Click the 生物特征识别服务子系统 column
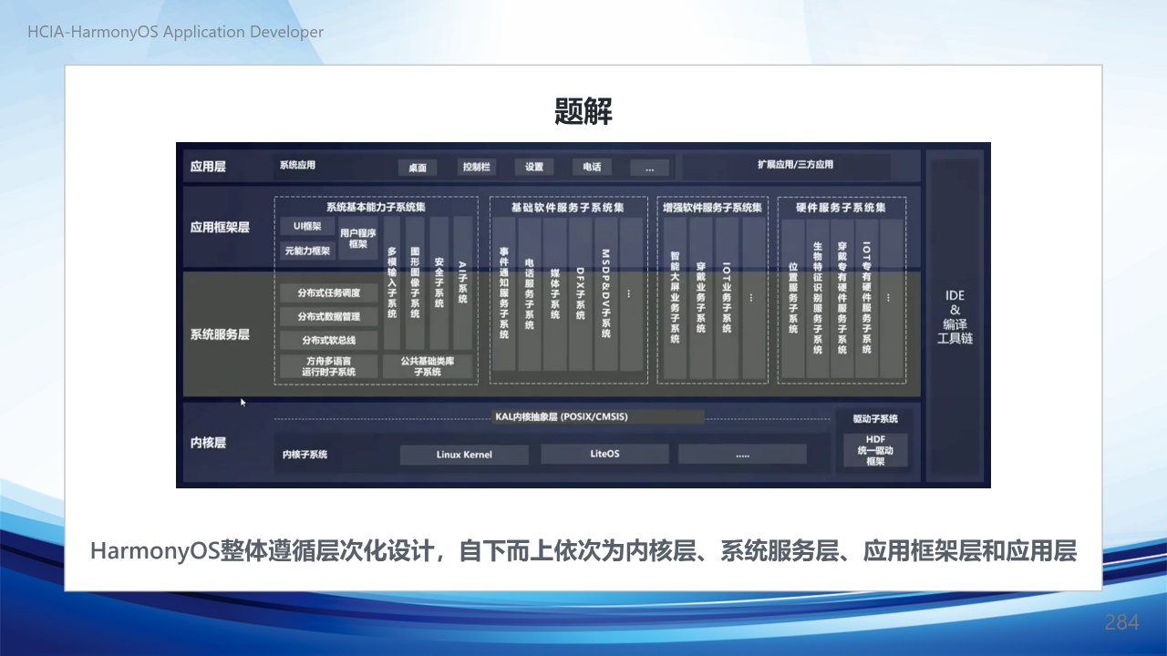 click(x=818, y=298)
